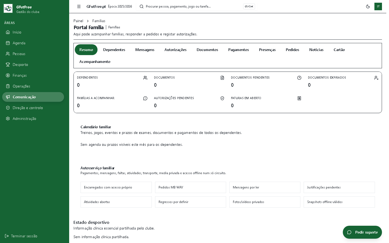Open Direção e controlo in sidebar

coord(33,108)
